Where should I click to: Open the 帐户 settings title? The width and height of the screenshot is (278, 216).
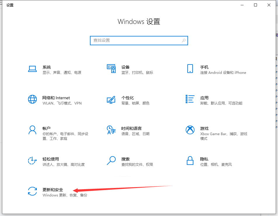[x=46, y=128]
